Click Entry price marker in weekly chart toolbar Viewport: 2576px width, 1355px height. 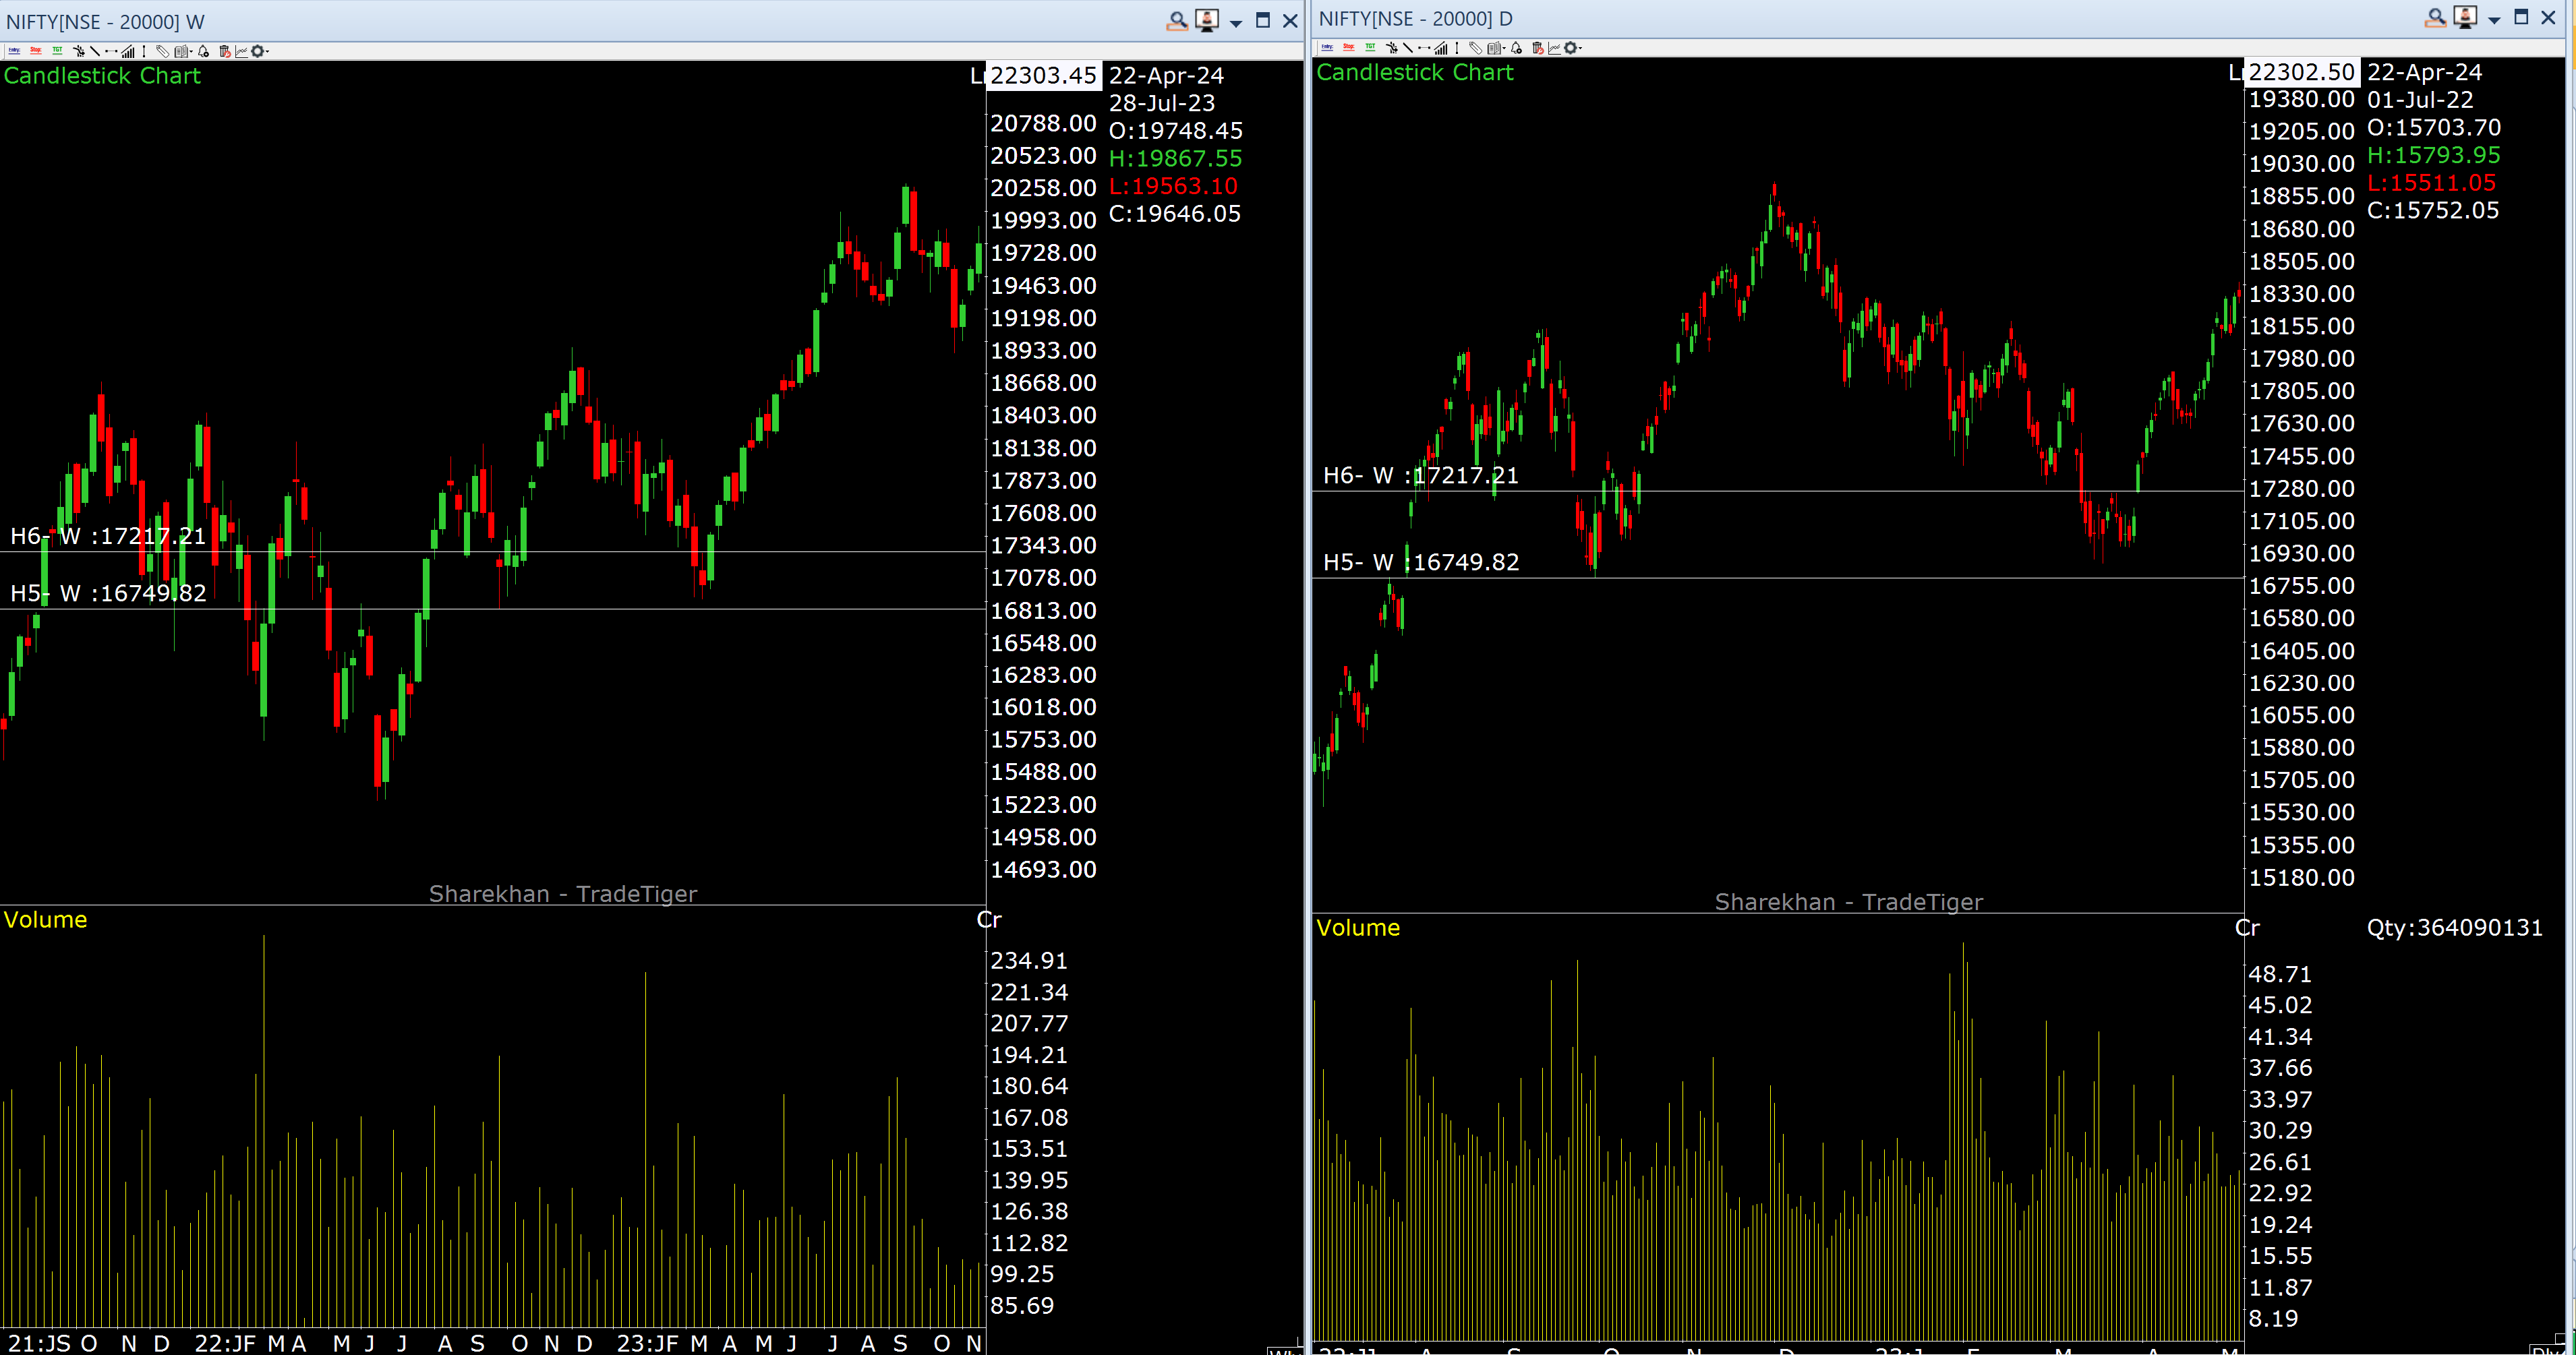pyautogui.click(x=14, y=51)
